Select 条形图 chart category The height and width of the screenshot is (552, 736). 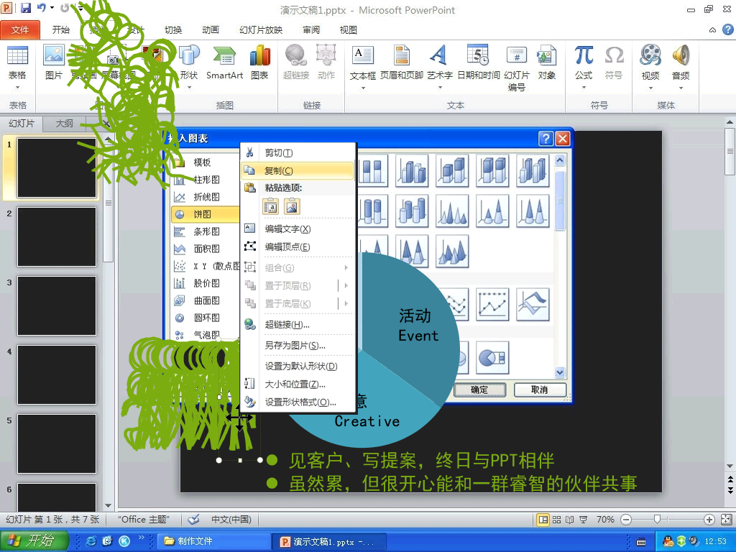click(x=206, y=231)
